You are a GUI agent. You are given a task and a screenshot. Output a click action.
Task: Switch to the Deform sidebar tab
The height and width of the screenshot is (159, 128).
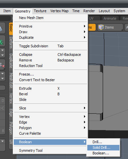[11, 43]
